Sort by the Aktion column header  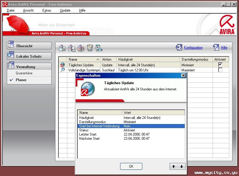click(x=108, y=59)
